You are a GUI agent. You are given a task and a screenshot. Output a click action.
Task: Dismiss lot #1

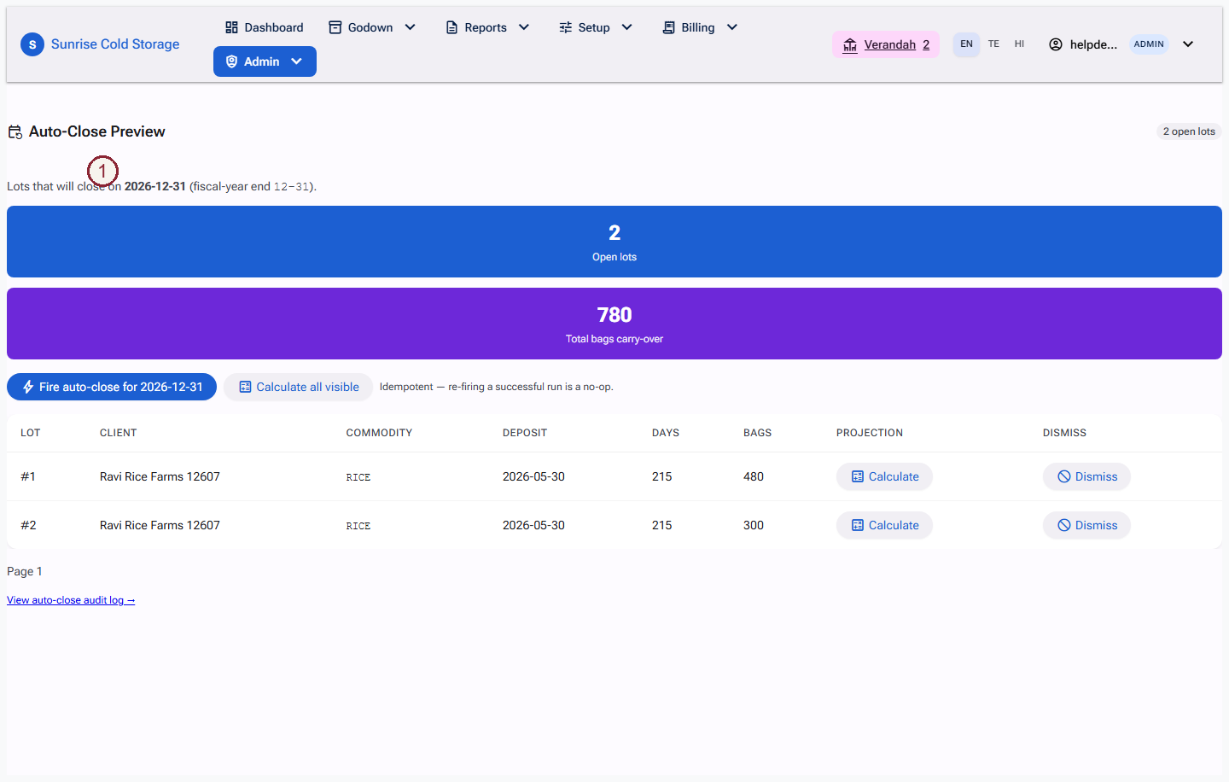click(1086, 476)
